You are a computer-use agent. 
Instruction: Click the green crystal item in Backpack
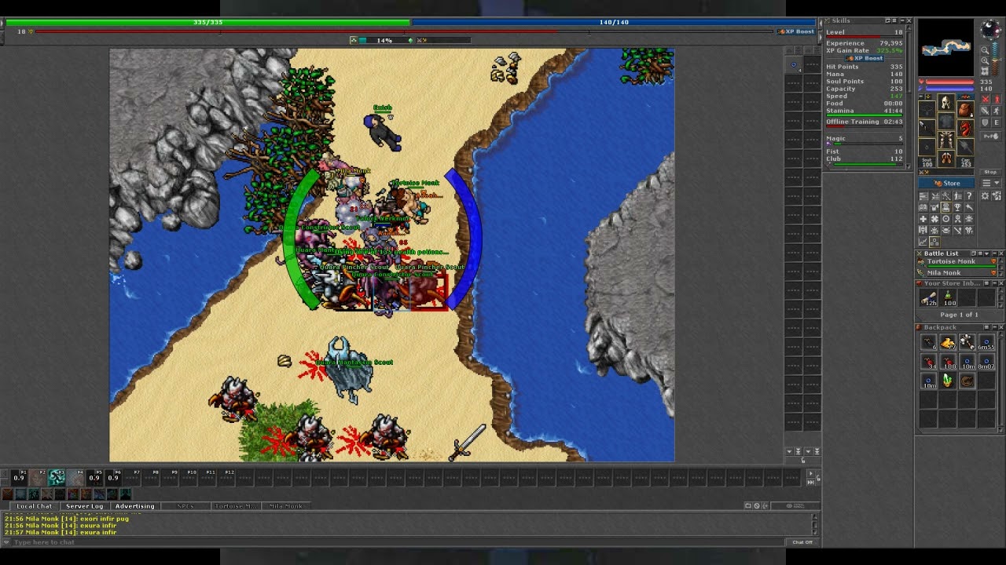[948, 381]
